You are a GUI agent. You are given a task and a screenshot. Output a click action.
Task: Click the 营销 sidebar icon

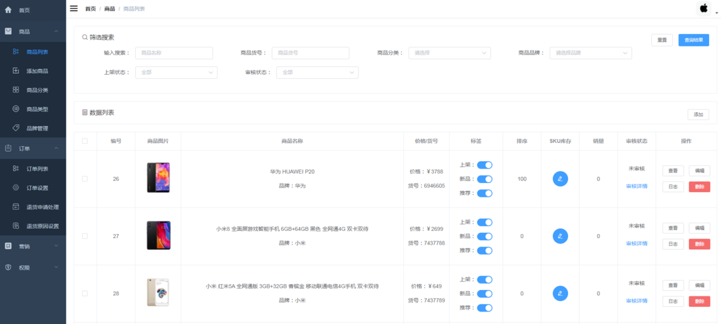click(x=8, y=246)
